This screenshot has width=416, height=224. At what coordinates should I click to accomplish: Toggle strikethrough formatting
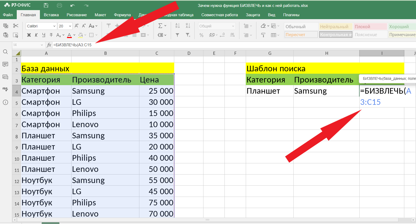coord(51,35)
